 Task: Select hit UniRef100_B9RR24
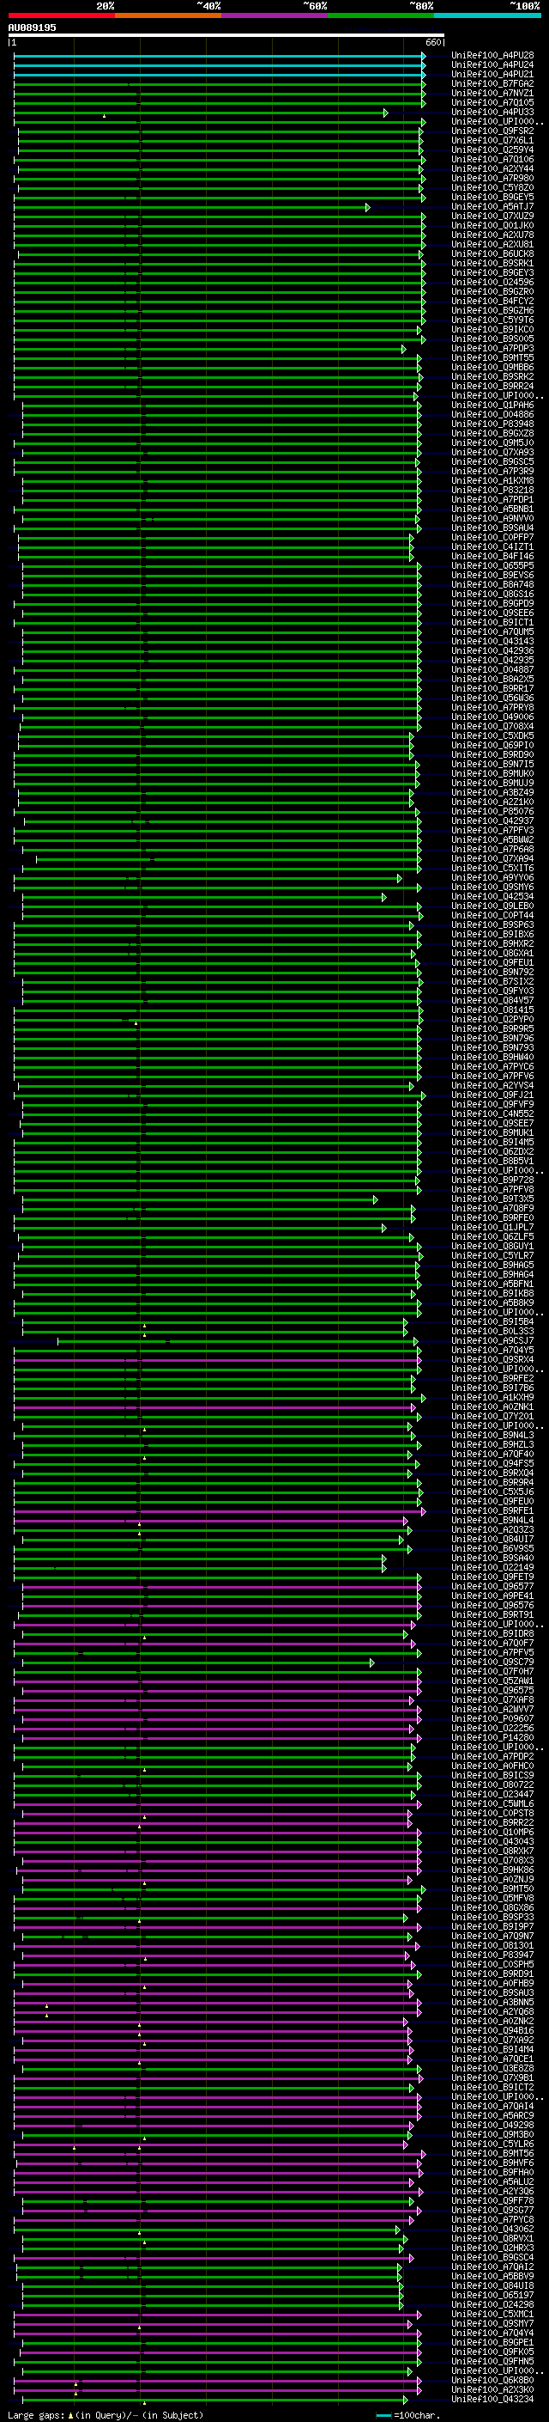[492, 387]
